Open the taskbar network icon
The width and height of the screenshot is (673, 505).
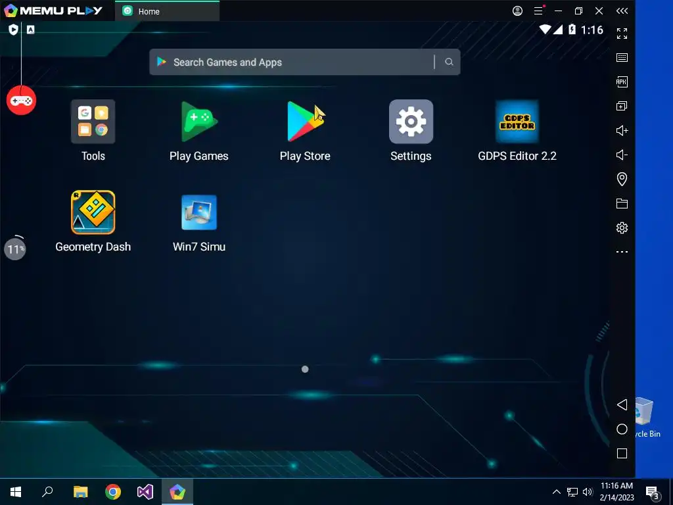point(572,492)
